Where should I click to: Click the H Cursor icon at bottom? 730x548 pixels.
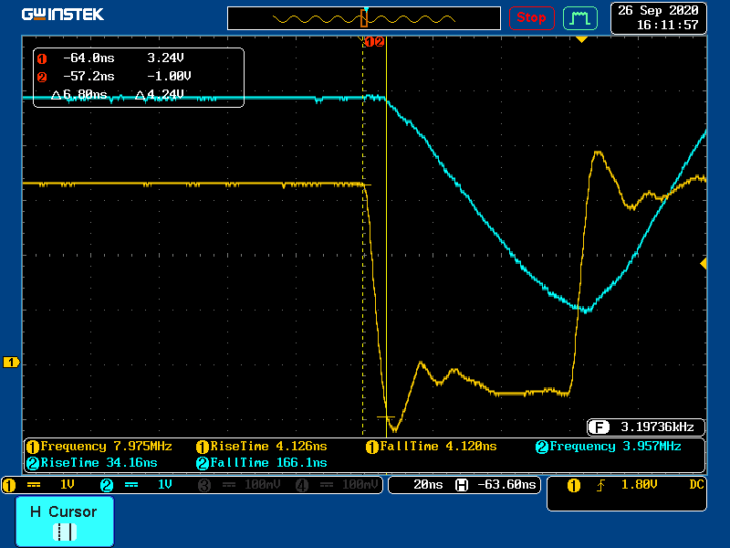pyautogui.click(x=64, y=531)
